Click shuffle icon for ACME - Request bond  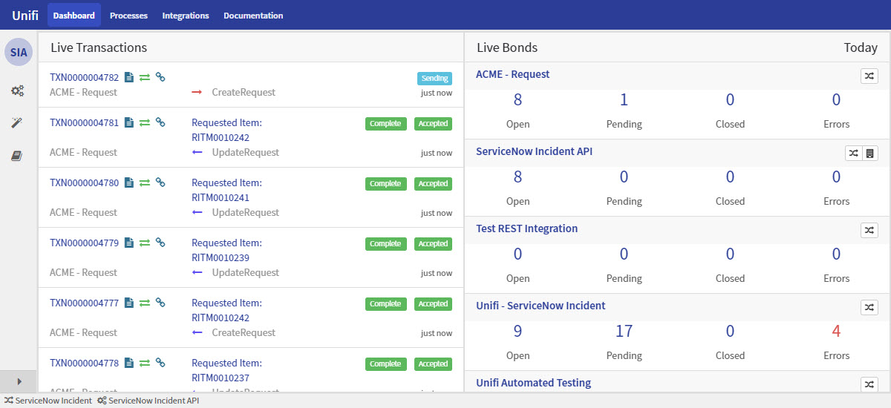(869, 76)
